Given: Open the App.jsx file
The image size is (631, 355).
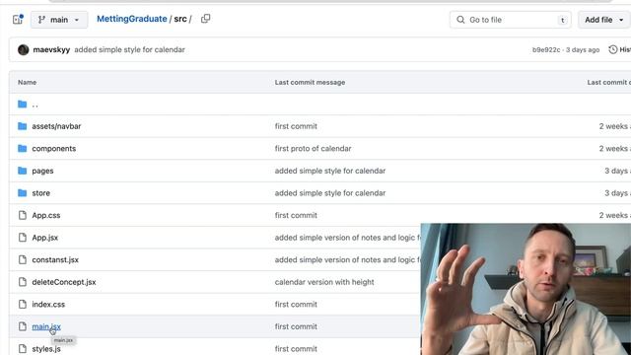Looking at the screenshot, I should [45, 238].
